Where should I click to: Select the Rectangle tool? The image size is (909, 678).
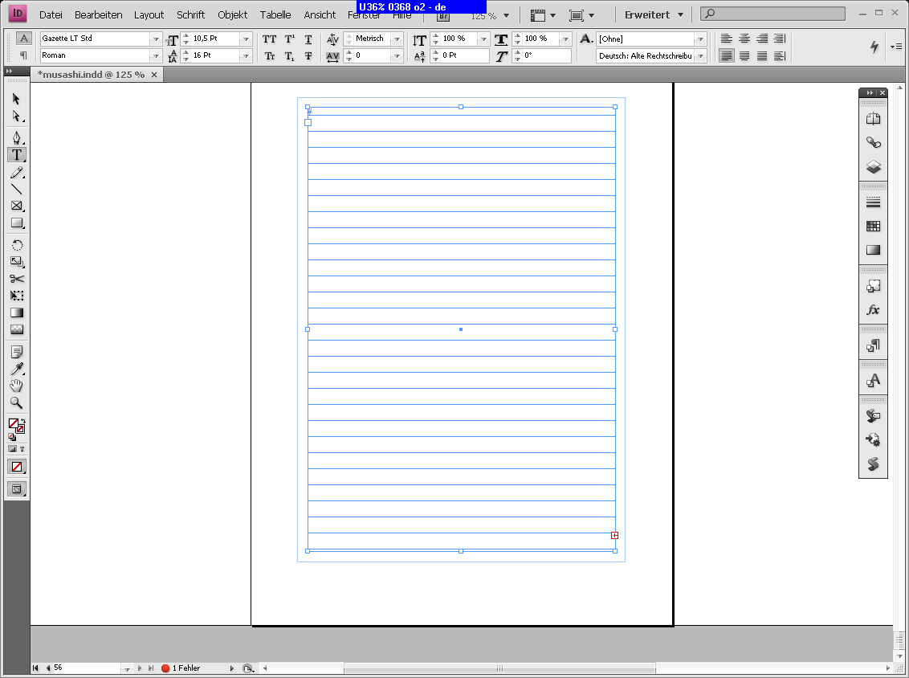click(x=16, y=223)
